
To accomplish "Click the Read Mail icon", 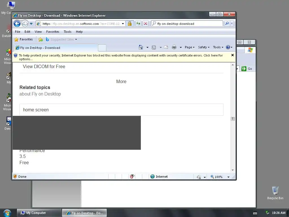I will pyautogui.click(x=166, y=47).
